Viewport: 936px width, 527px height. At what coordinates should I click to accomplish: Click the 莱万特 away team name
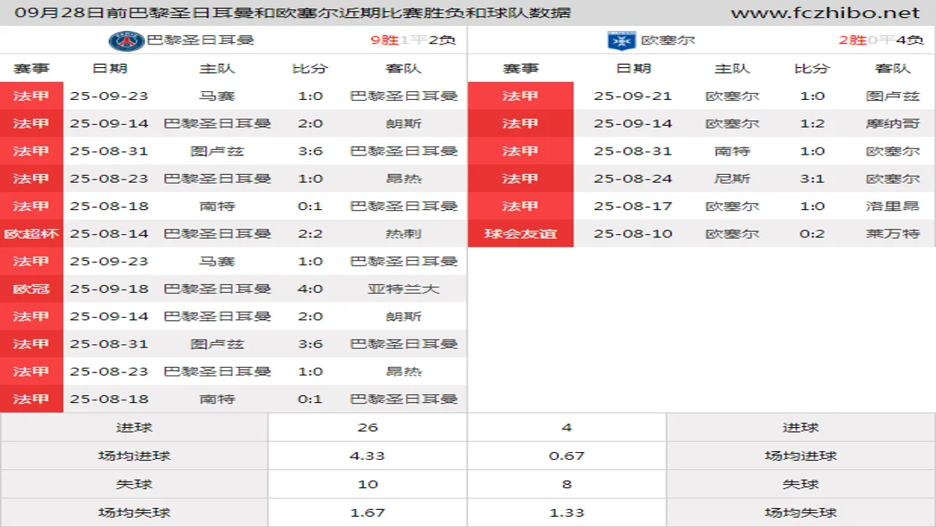[x=892, y=233]
